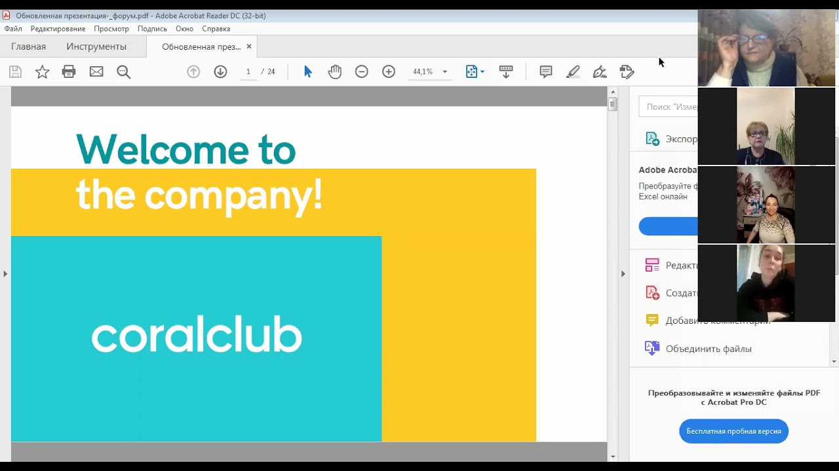This screenshot has height=471, width=839.
Task: Click the top participant video thumbnail
Action: point(766,48)
